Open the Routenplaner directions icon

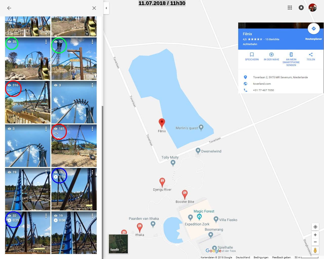point(314,29)
